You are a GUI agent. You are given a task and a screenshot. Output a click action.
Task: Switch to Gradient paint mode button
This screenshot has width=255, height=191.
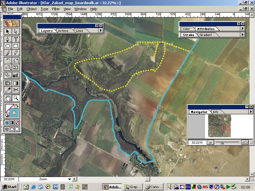pos(12,123)
